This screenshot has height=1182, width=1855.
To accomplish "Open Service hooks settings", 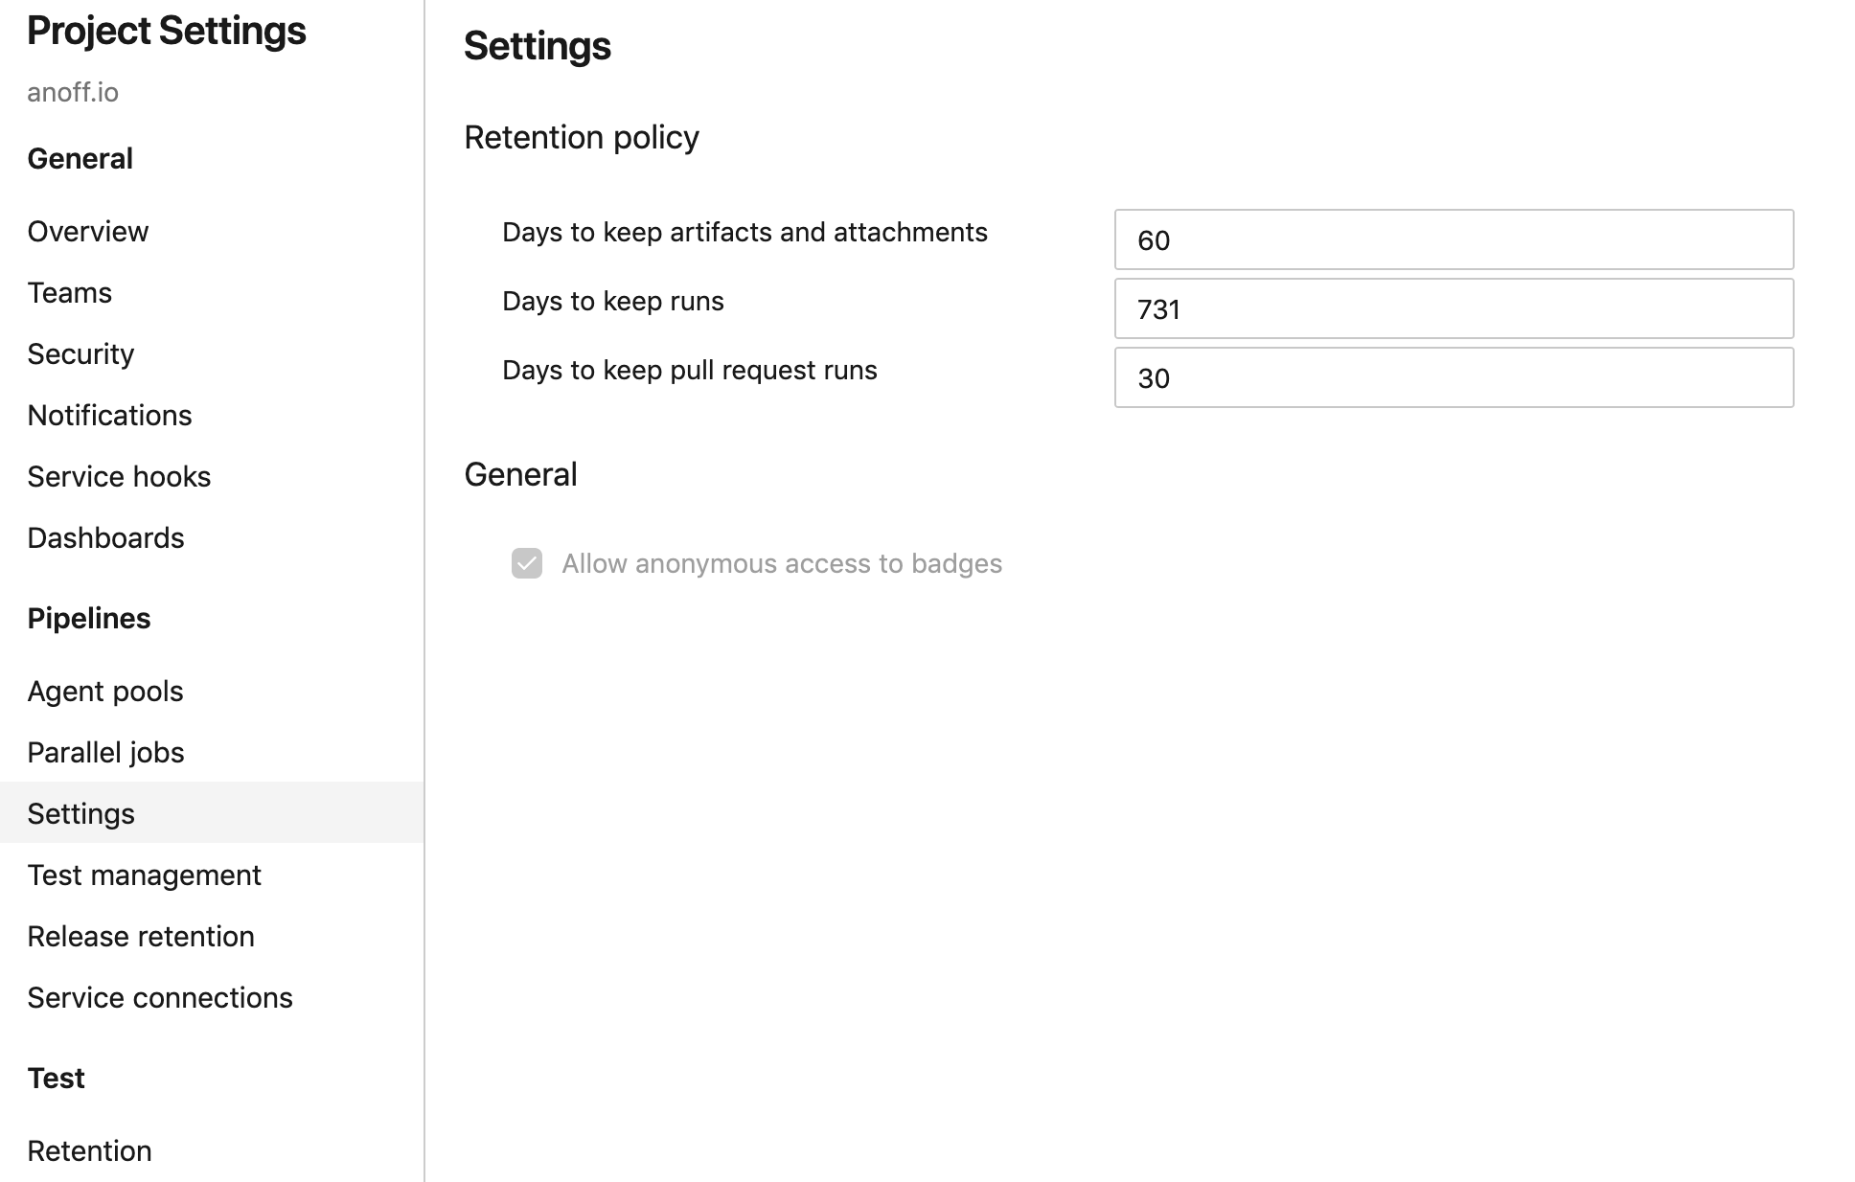I will 119,475.
